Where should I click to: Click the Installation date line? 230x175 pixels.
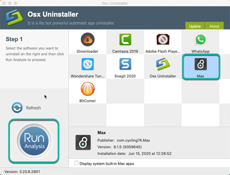coord(134,154)
